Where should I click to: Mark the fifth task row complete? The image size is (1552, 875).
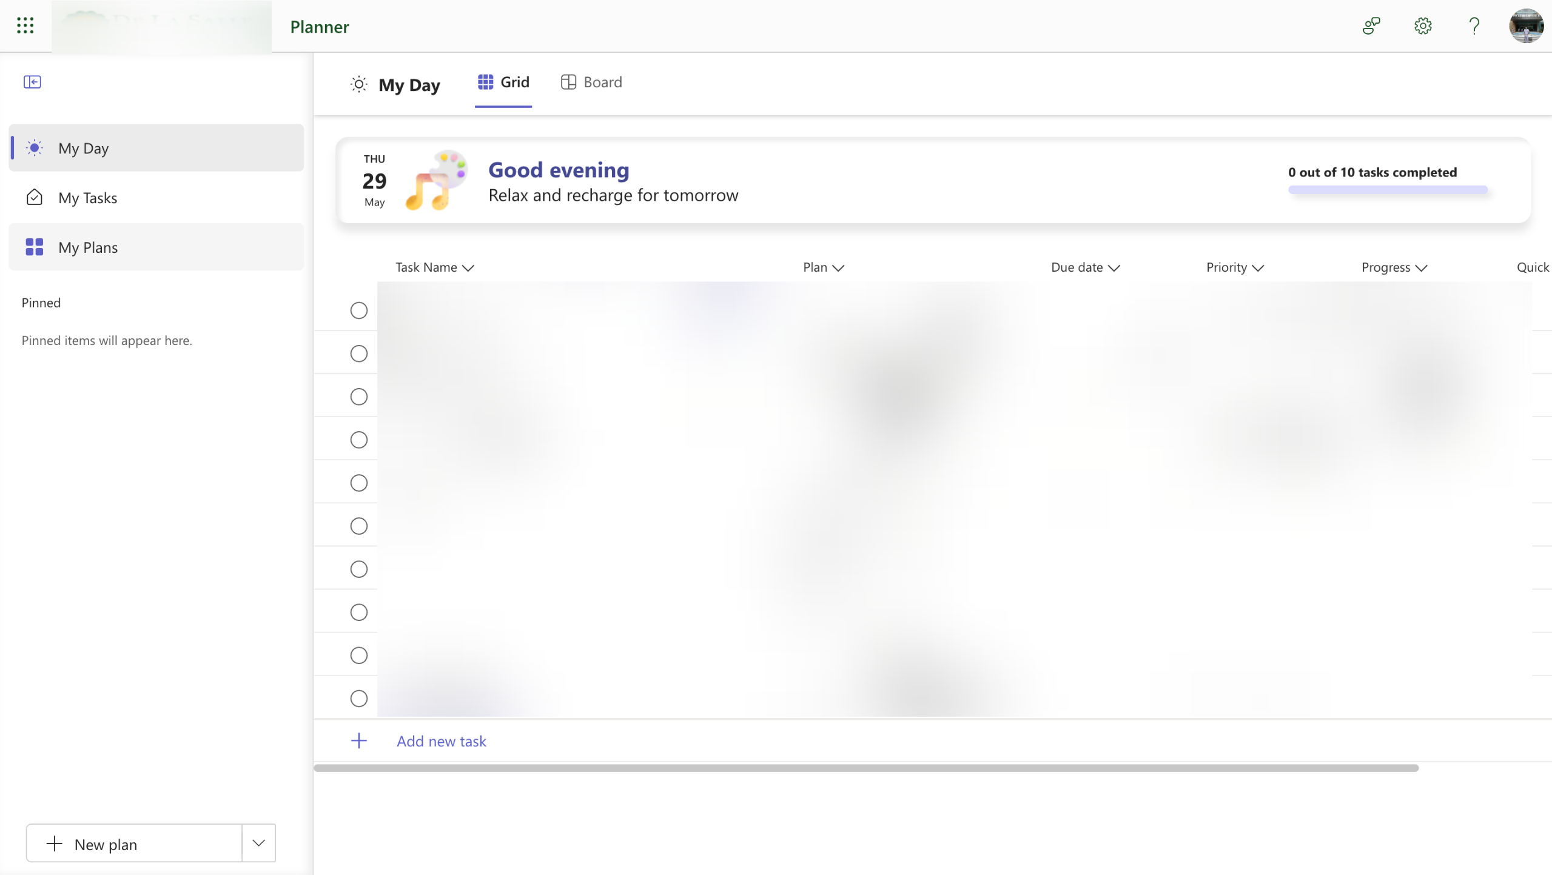click(x=359, y=483)
